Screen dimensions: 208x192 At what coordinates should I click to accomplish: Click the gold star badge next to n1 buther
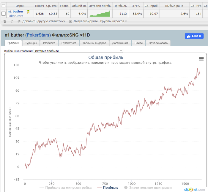(x=28, y=12)
